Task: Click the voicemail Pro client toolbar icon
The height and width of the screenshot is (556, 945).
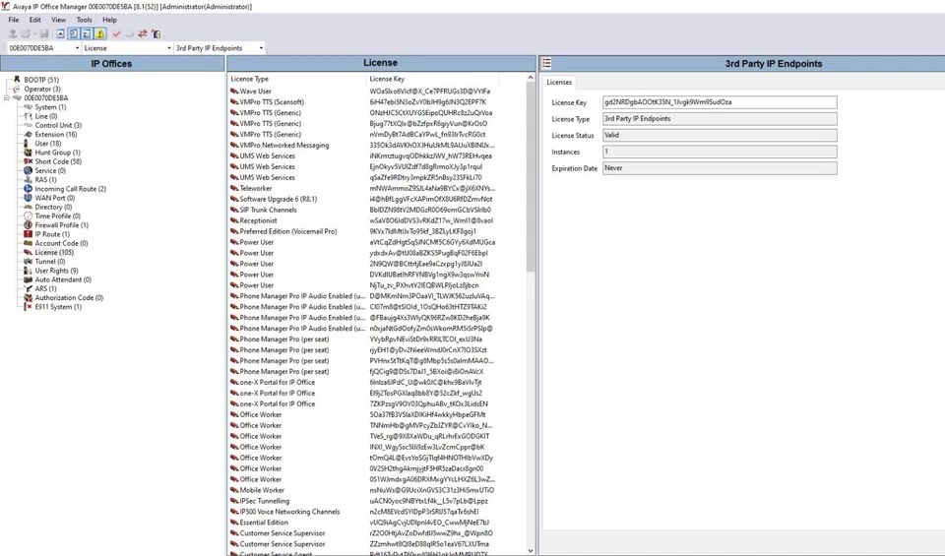Action: 157,33
